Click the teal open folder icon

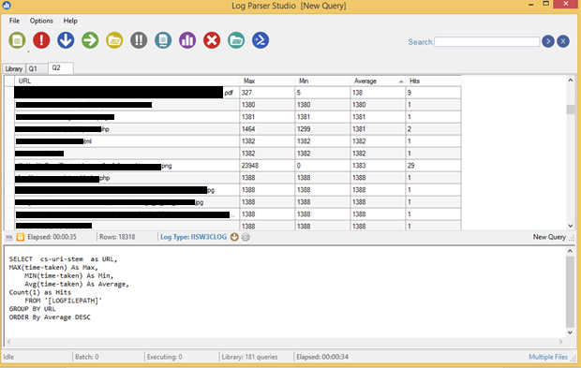tap(236, 40)
